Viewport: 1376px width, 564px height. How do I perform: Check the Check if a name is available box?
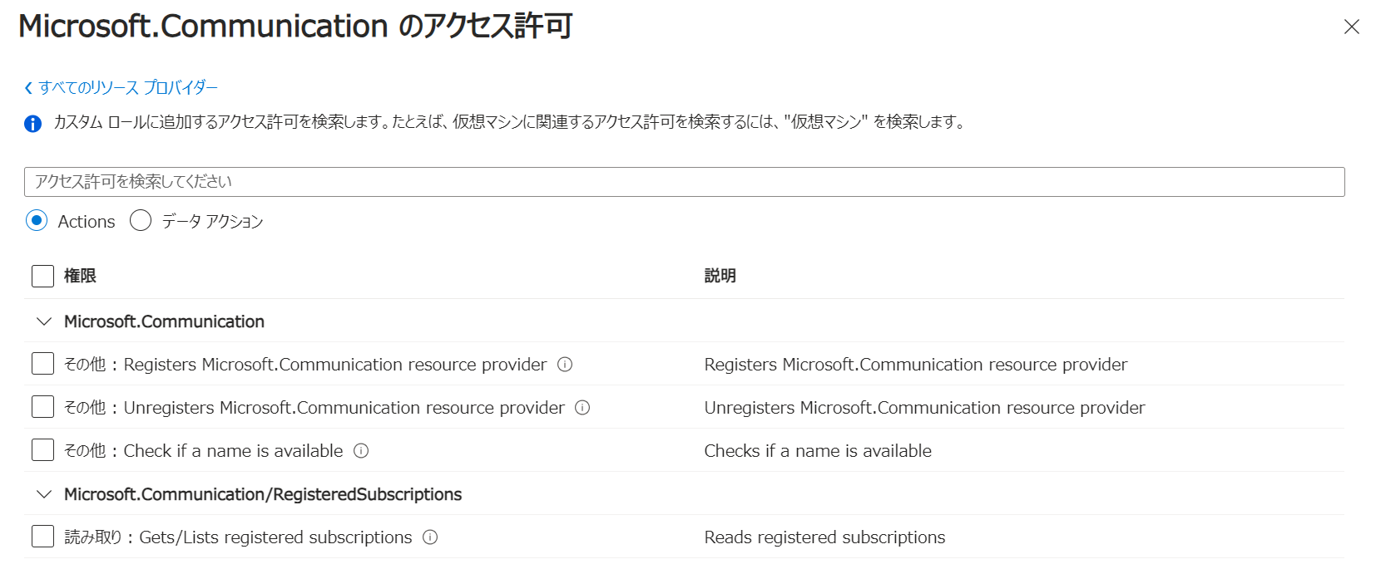click(42, 449)
